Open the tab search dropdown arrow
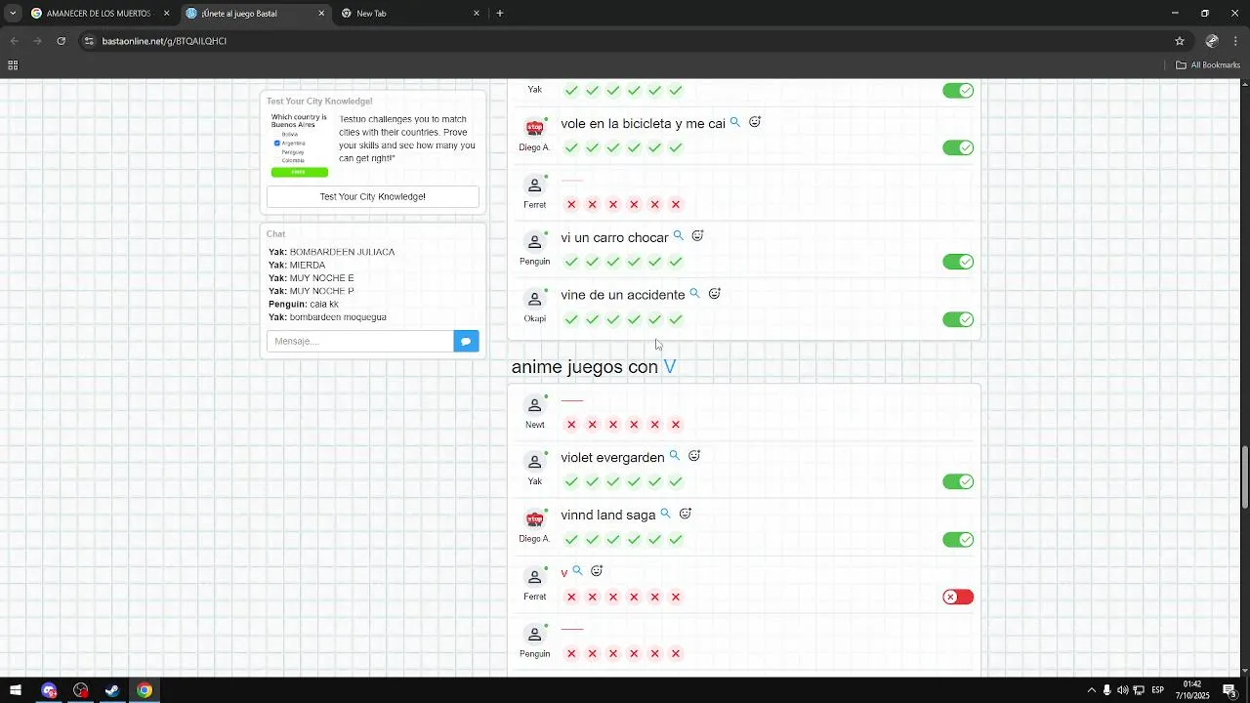This screenshot has height=703, width=1250. [13, 14]
